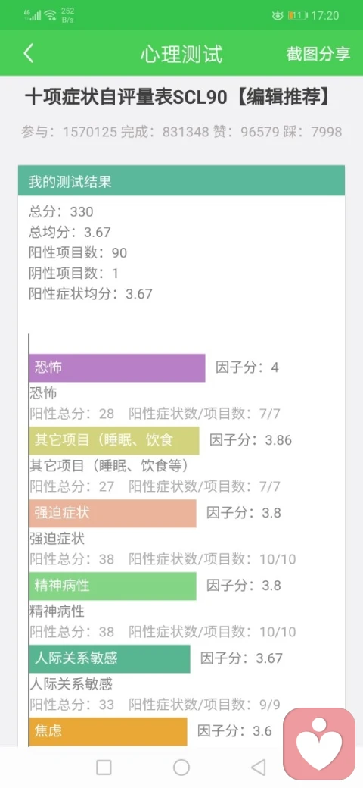
Task: Select the orange 焦虑 factor bar
Action: click(108, 731)
